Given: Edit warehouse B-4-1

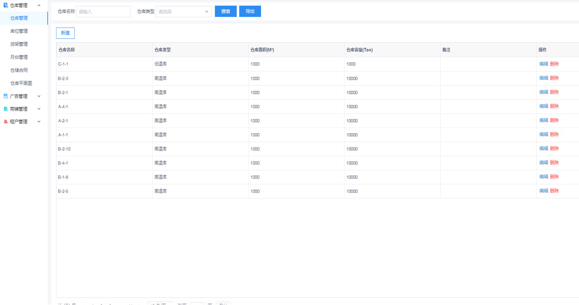Looking at the screenshot, I should tap(543, 163).
